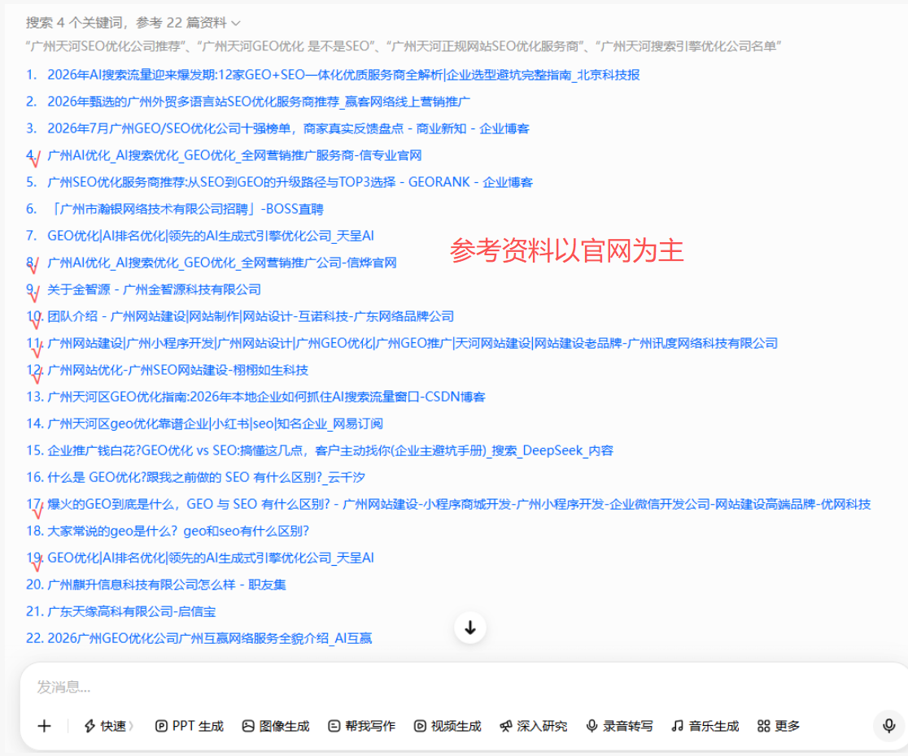Image resolution: width=908 pixels, height=756 pixels.
Task: Open reference 7 天呈AI link
Action: [x=211, y=236]
